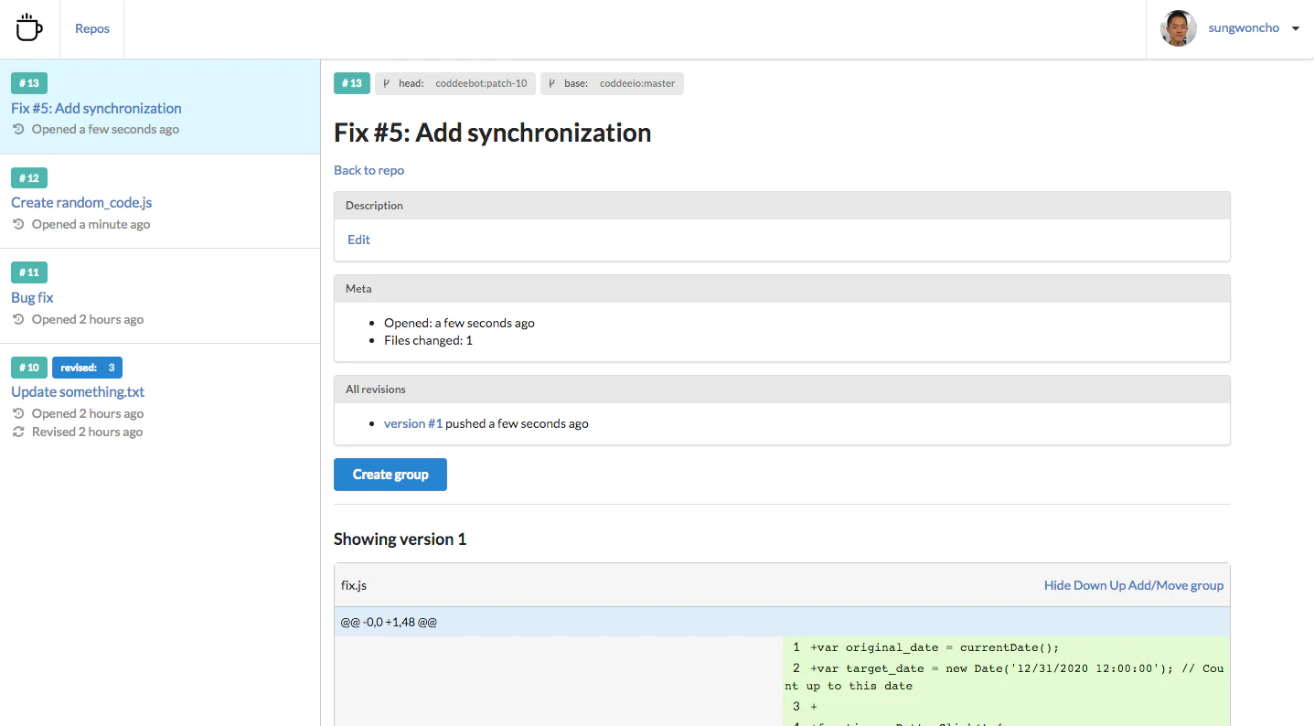
Task: Click the Create group button
Action: pyautogui.click(x=390, y=475)
